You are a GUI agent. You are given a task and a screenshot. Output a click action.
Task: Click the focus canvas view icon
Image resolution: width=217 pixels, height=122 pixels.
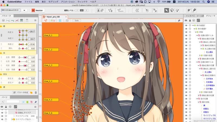(60, 21)
